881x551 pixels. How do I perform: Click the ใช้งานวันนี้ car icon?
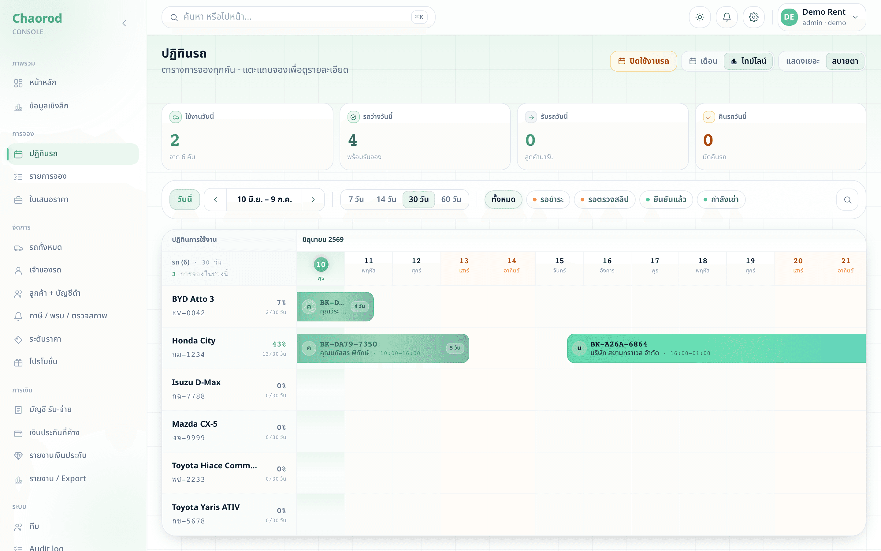176,117
